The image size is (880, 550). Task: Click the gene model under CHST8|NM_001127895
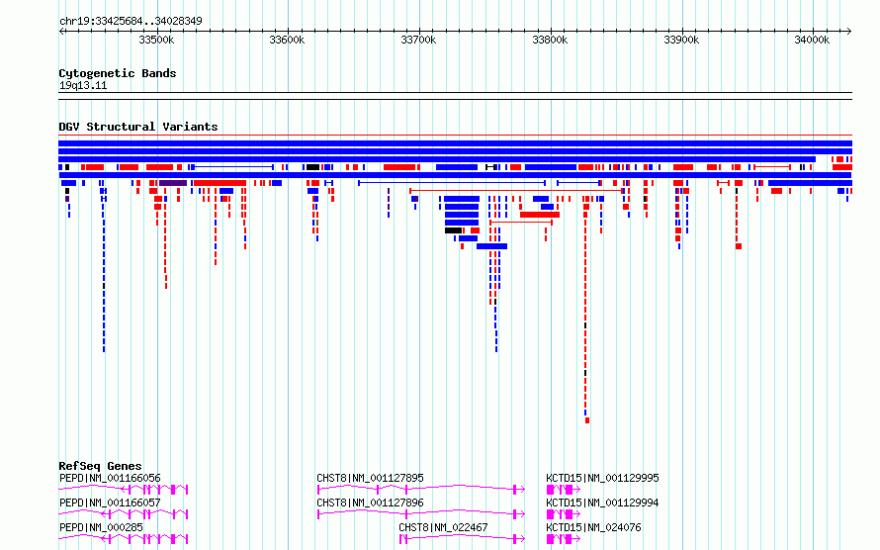[421, 490]
